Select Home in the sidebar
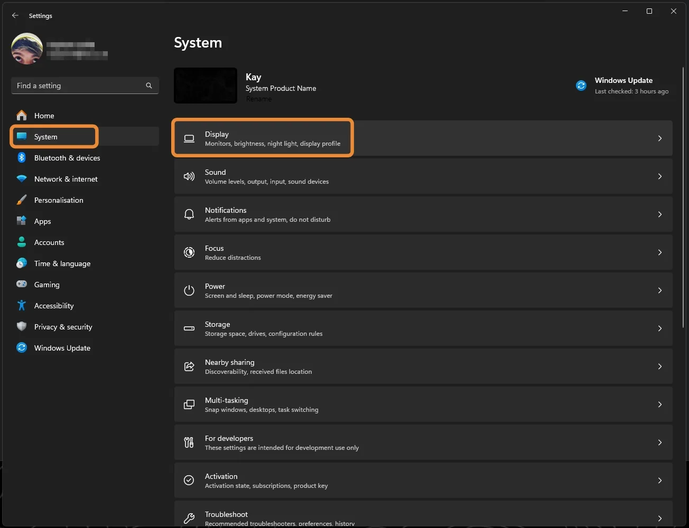Viewport: 689px width, 528px height. [85, 116]
